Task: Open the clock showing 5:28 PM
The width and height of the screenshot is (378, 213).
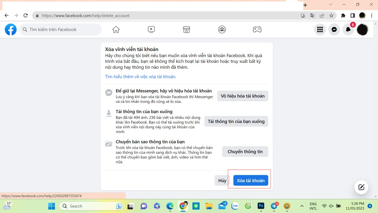Action: tap(355, 206)
